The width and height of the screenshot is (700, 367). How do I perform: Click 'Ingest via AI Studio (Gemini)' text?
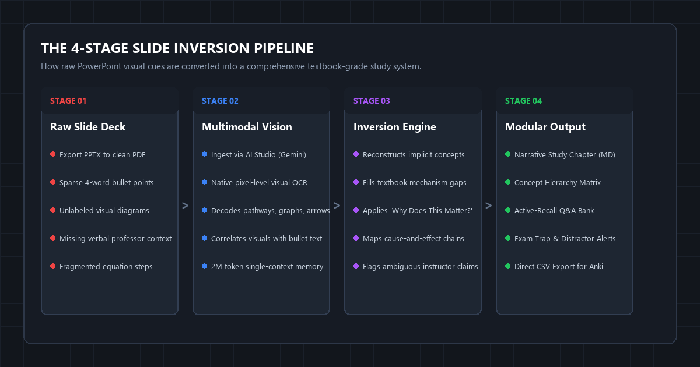pos(258,155)
